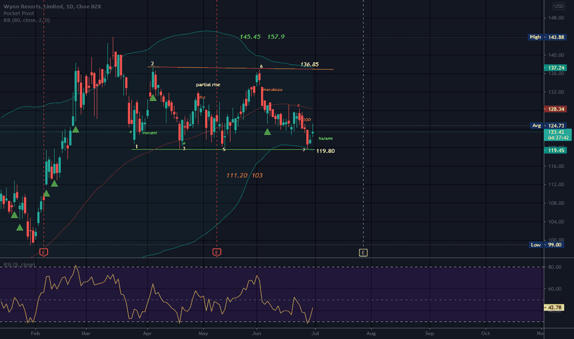Select the harami label near point 1
The height and width of the screenshot is (339, 574).
pos(150,133)
